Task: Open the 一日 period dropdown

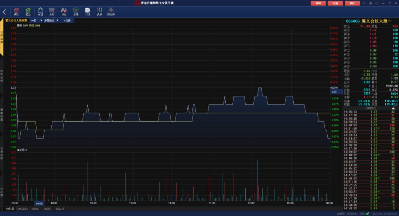Action: 37,20
